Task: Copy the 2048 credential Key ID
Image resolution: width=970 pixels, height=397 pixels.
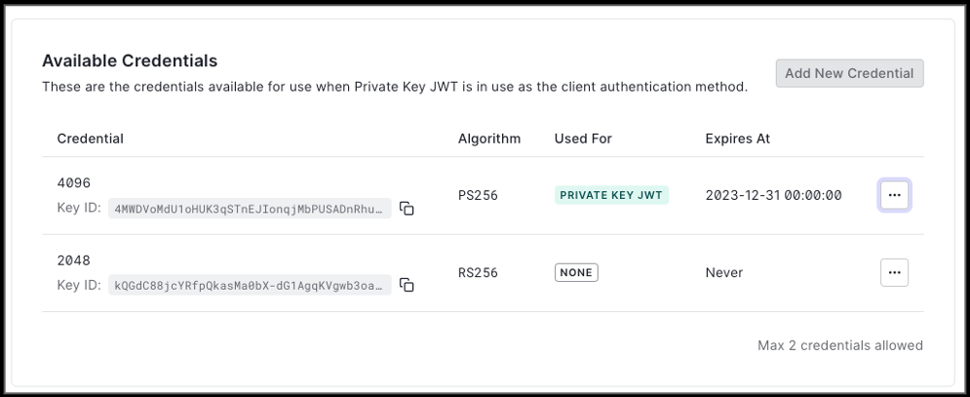Action: (x=407, y=285)
